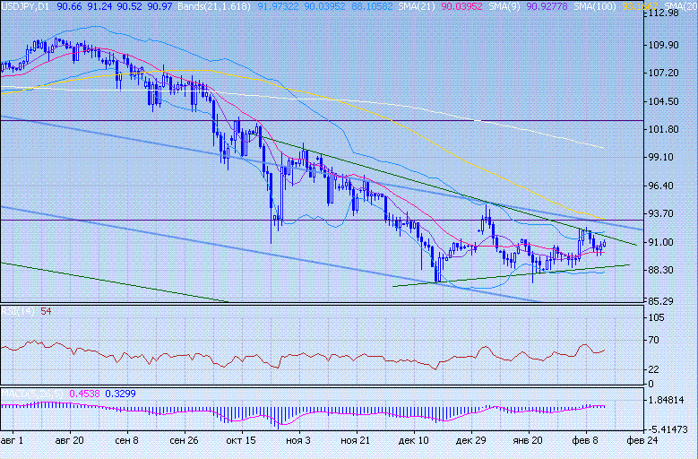Screen dimensions: 698x459
Task: Select the дек 29 date label
Action: tap(471, 442)
